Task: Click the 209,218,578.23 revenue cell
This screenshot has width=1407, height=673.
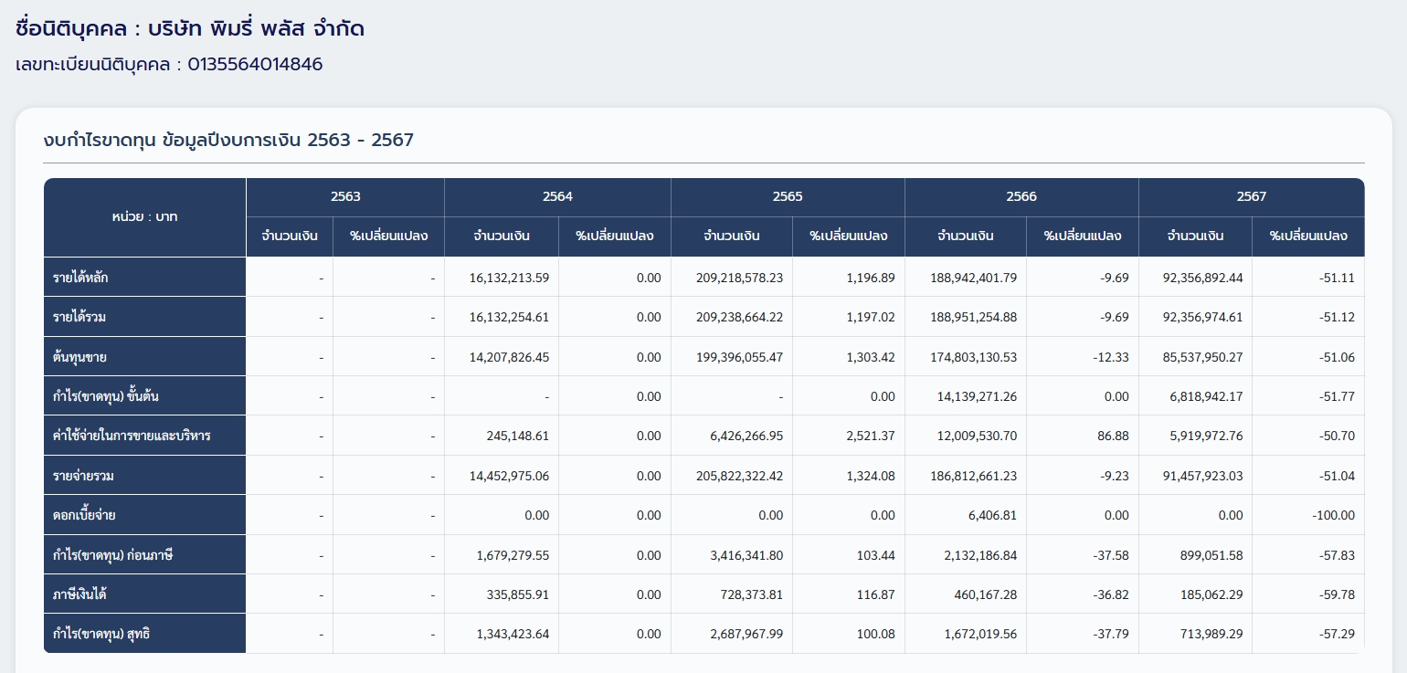Action: click(x=736, y=278)
